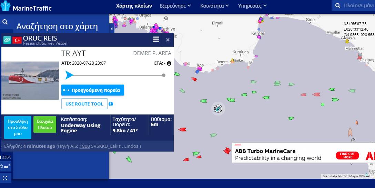Image resolution: width=375 pixels, height=188 pixels.
Task: Click the Turkish flag icon
Action: click(17, 40)
